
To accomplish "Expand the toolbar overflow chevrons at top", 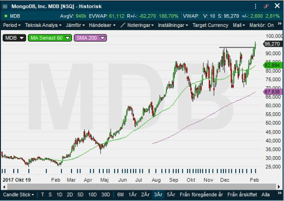I will pyautogui.click(x=280, y=24).
